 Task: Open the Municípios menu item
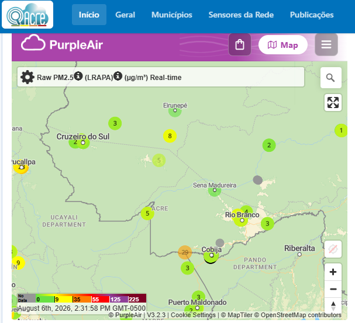(x=172, y=15)
